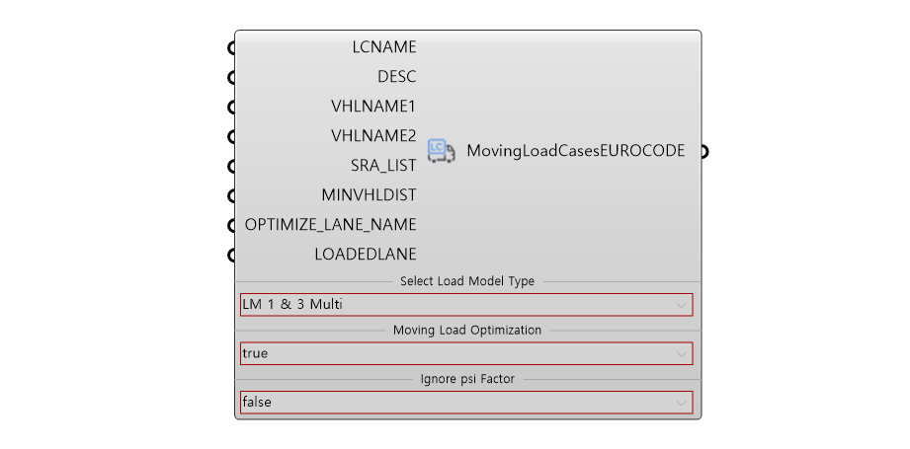Select the MovingLoadCasesEUROCODE component label

pyautogui.click(x=576, y=151)
